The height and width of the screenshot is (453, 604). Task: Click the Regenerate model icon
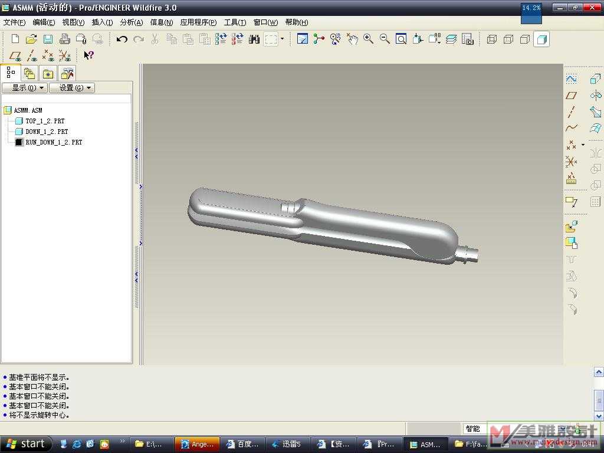click(x=221, y=39)
